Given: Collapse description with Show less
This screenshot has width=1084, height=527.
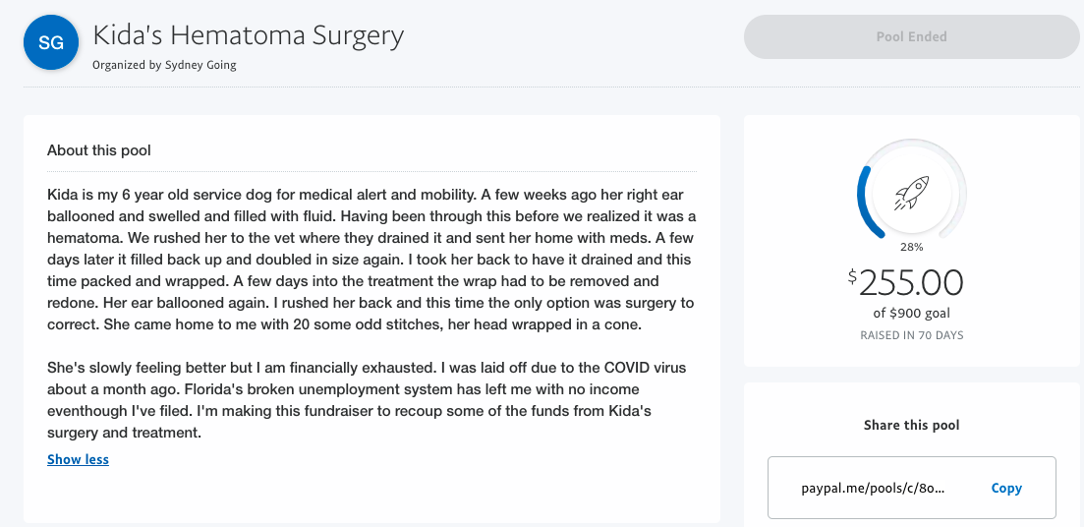Looking at the screenshot, I should click(x=78, y=459).
